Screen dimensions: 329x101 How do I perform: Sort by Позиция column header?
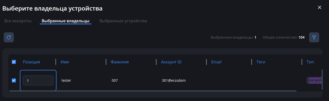[x=31, y=62]
